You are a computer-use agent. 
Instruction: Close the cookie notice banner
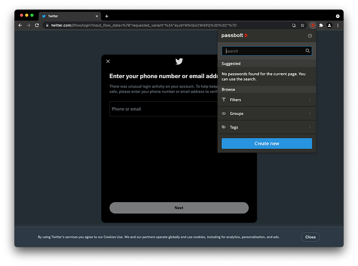click(310, 237)
